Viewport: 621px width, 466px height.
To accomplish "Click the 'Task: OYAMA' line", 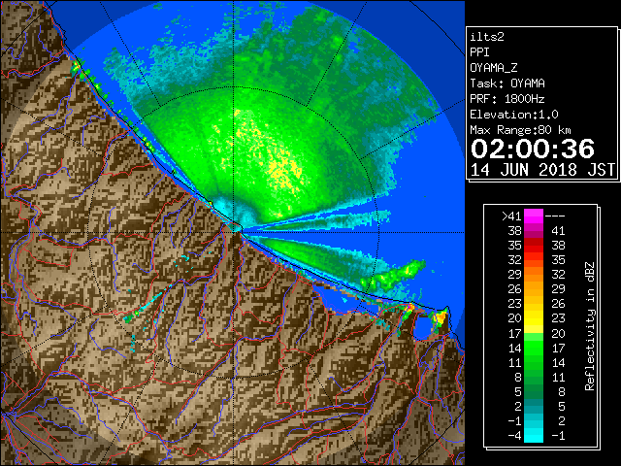I will tap(507, 83).
